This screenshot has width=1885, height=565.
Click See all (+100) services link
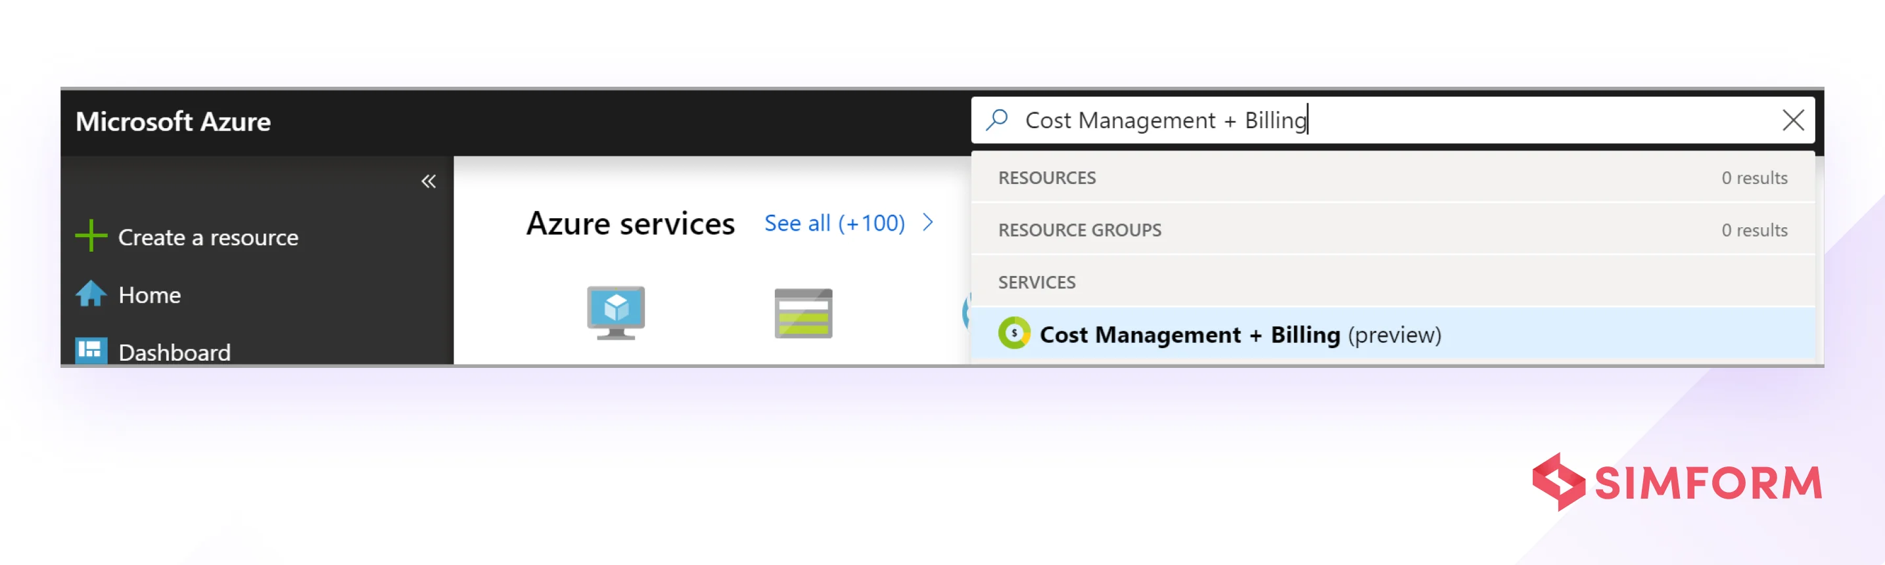pyautogui.click(x=834, y=223)
